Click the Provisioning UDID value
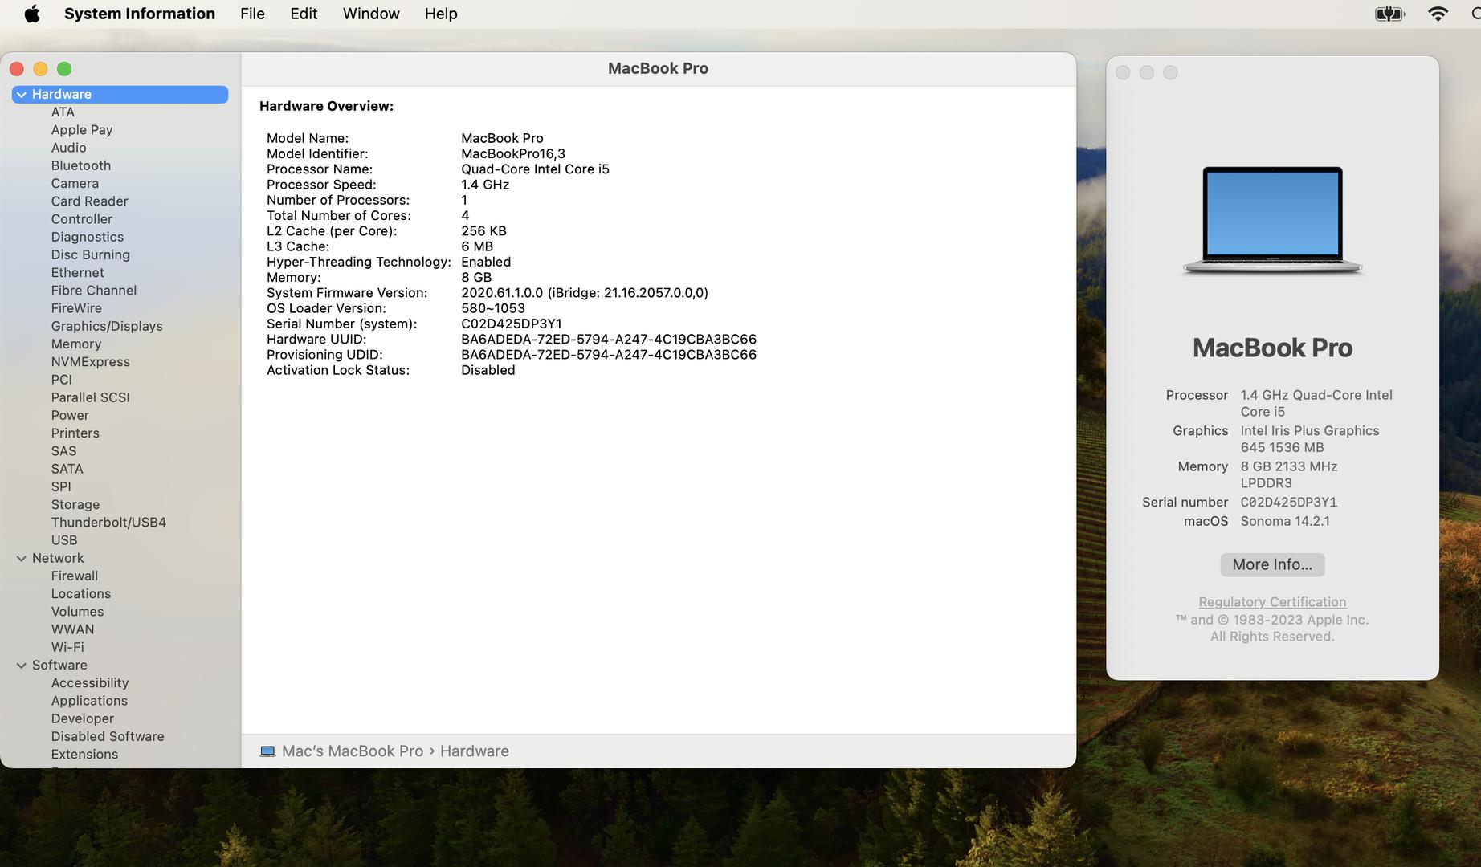Viewport: 1481px width, 867px height. click(x=609, y=355)
